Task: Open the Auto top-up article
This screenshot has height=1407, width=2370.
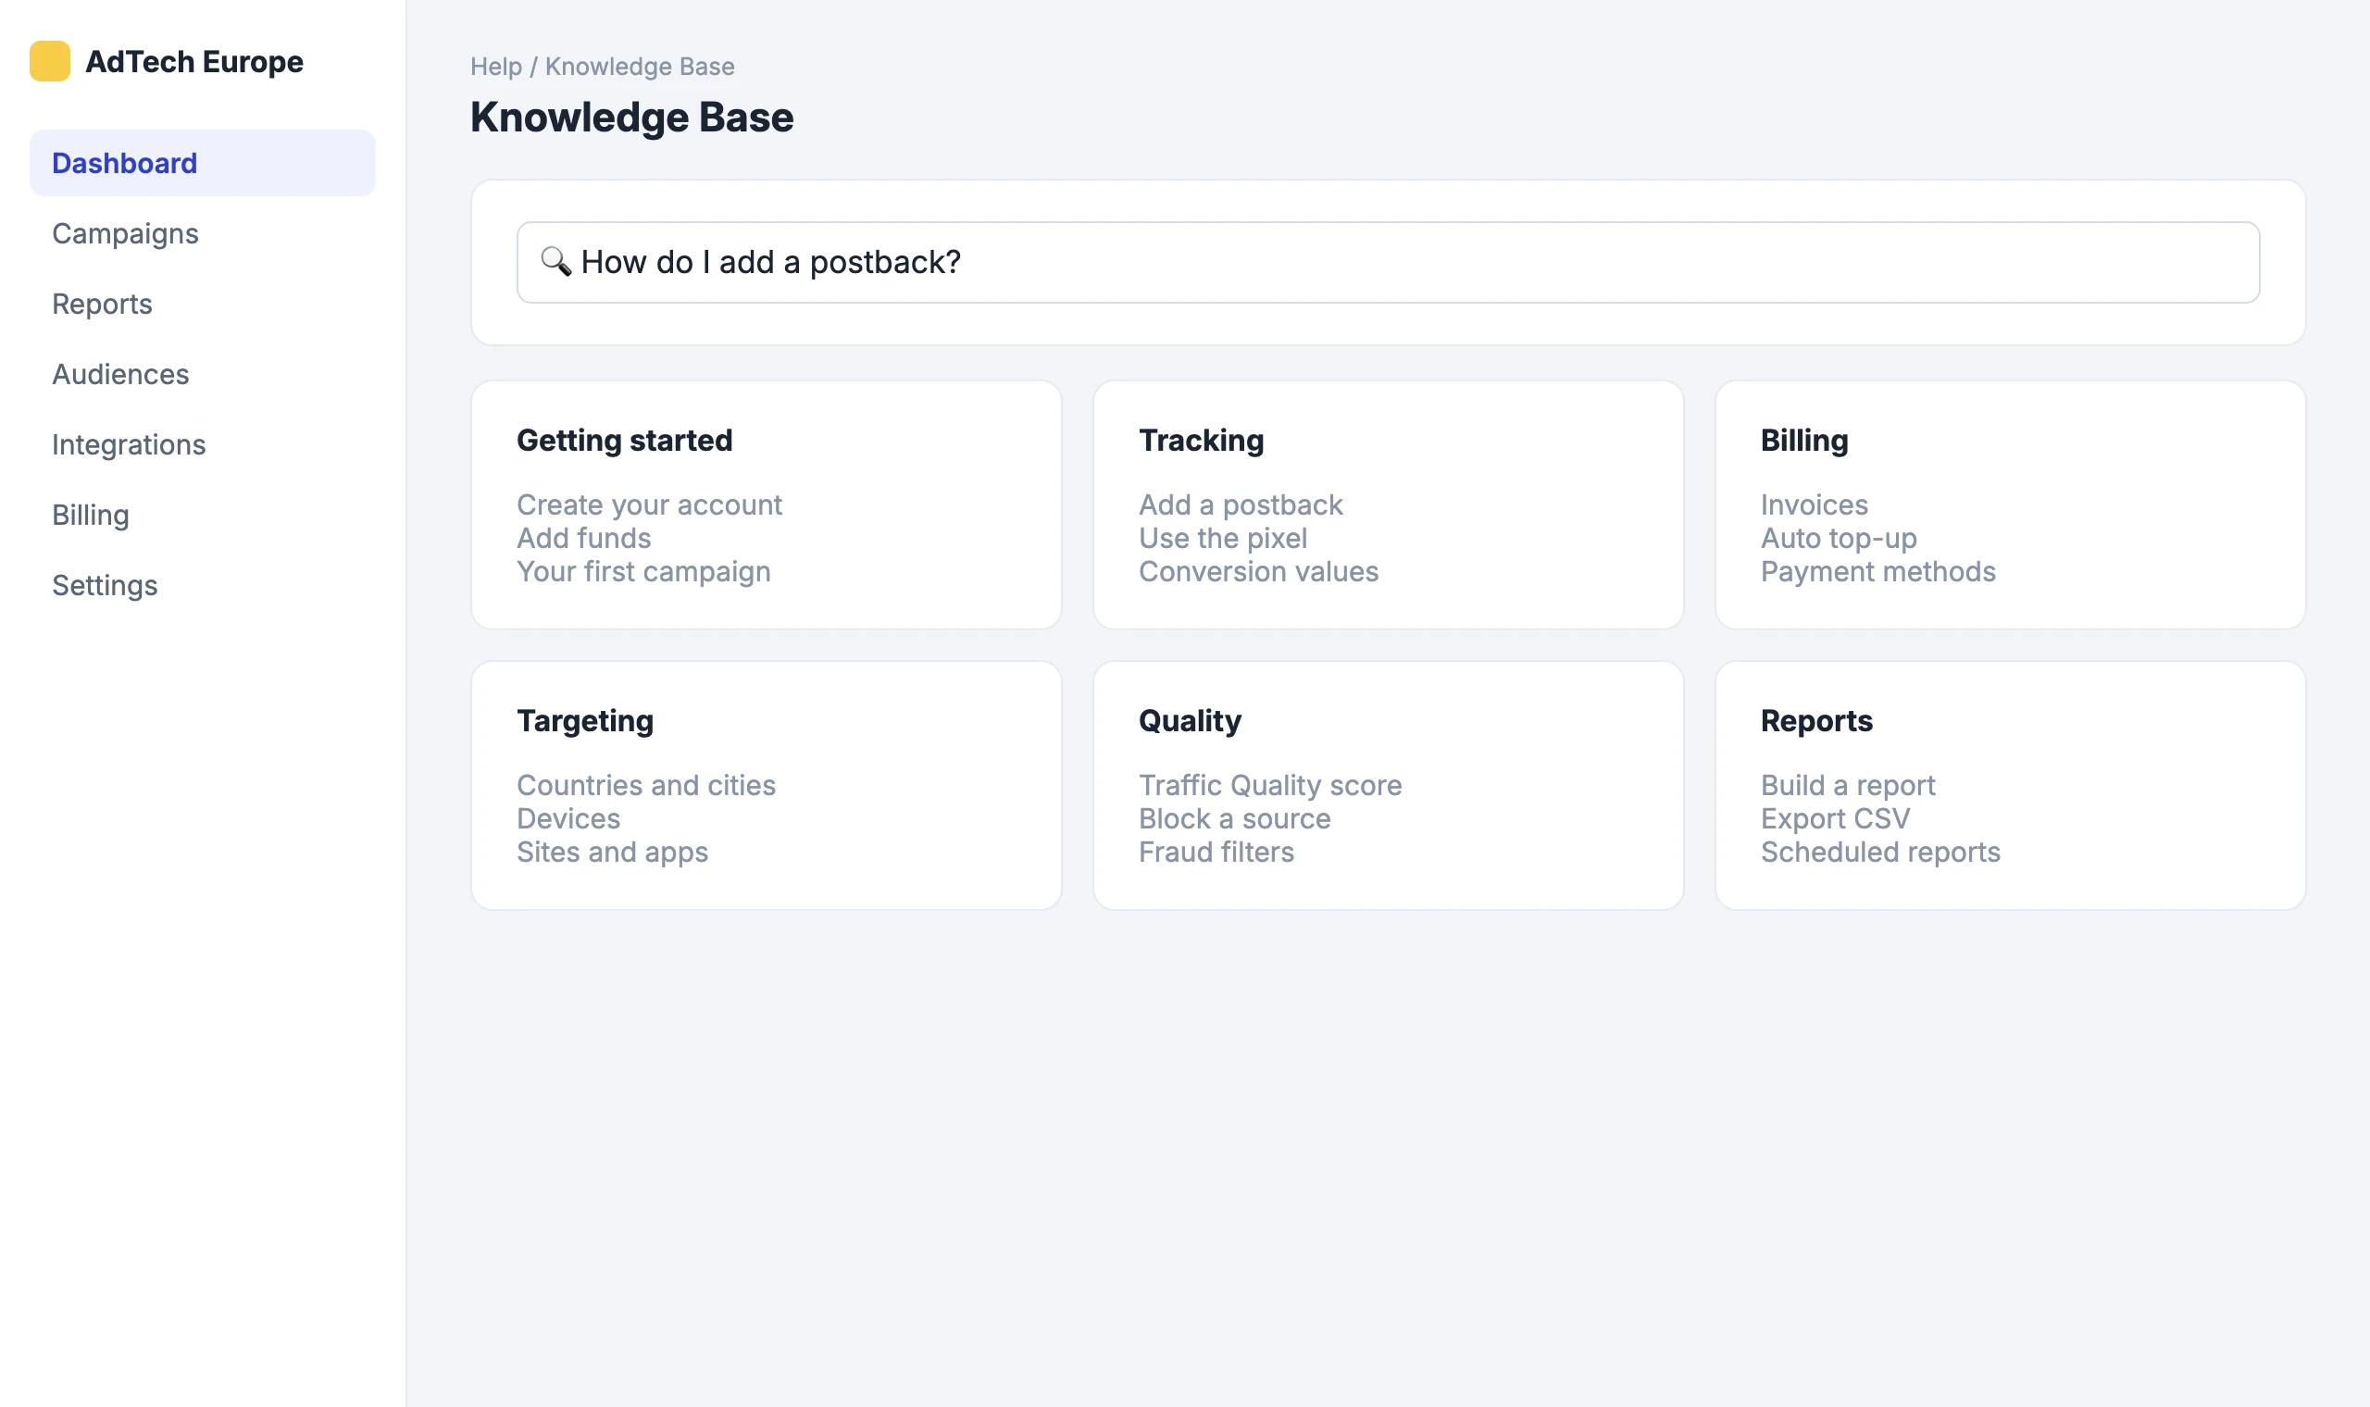Action: coord(1840,538)
